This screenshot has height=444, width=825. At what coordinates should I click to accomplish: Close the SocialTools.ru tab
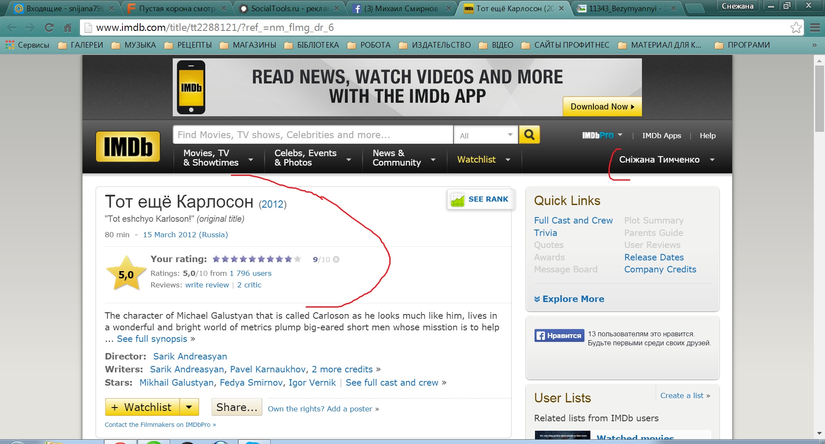[336, 8]
